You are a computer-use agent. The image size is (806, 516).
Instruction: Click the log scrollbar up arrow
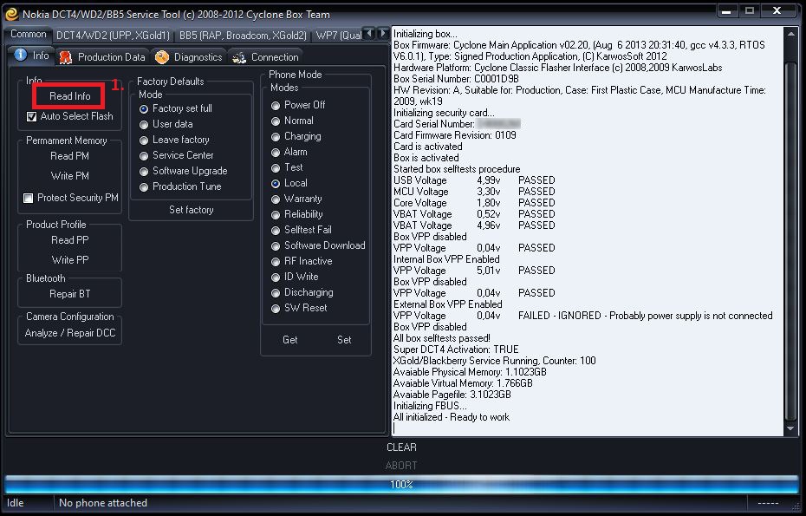pyautogui.click(x=790, y=34)
